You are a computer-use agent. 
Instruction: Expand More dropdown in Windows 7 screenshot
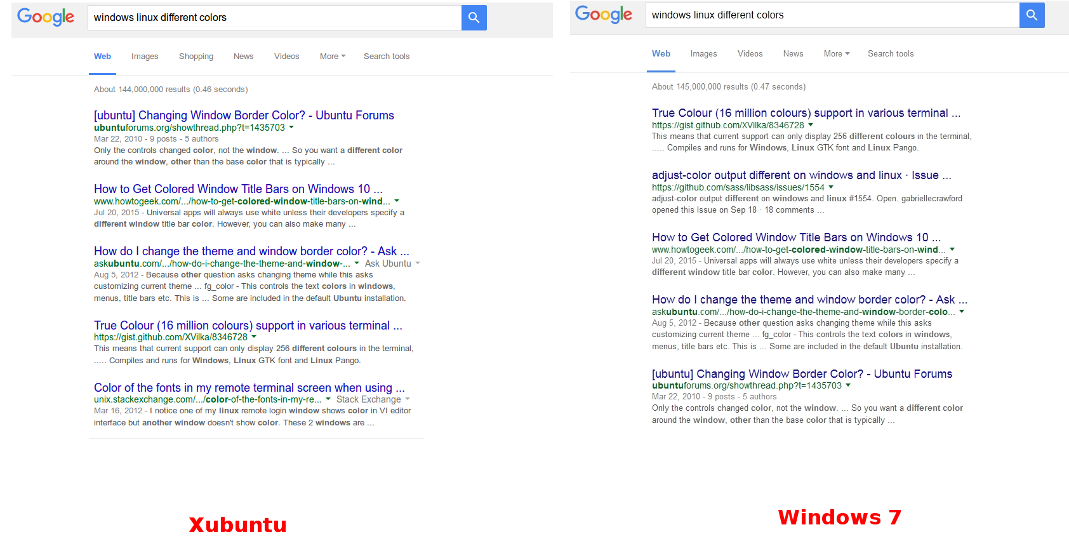click(x=837, y=54)
